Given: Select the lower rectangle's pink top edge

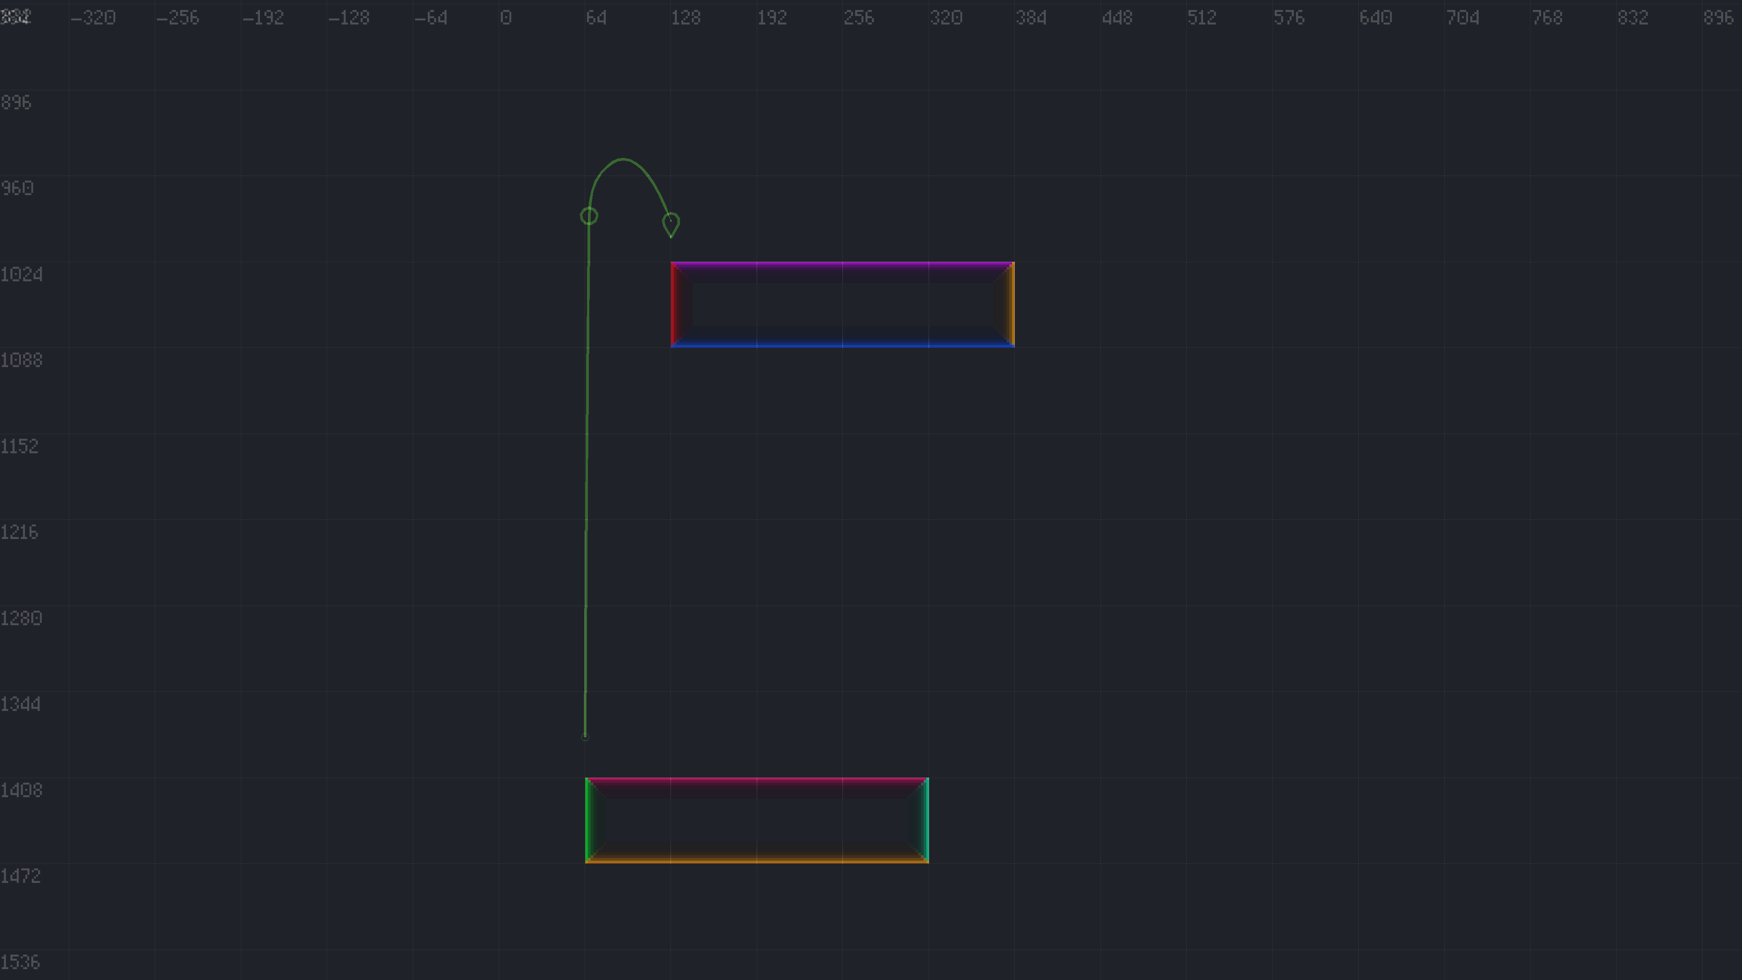Looking at the screenshot, I should pyautogui.click(x=757, y=779).
